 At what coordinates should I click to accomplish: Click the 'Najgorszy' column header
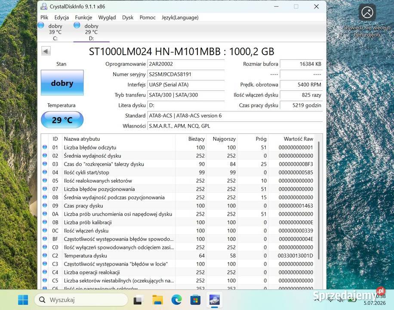[x=222, y=139]
